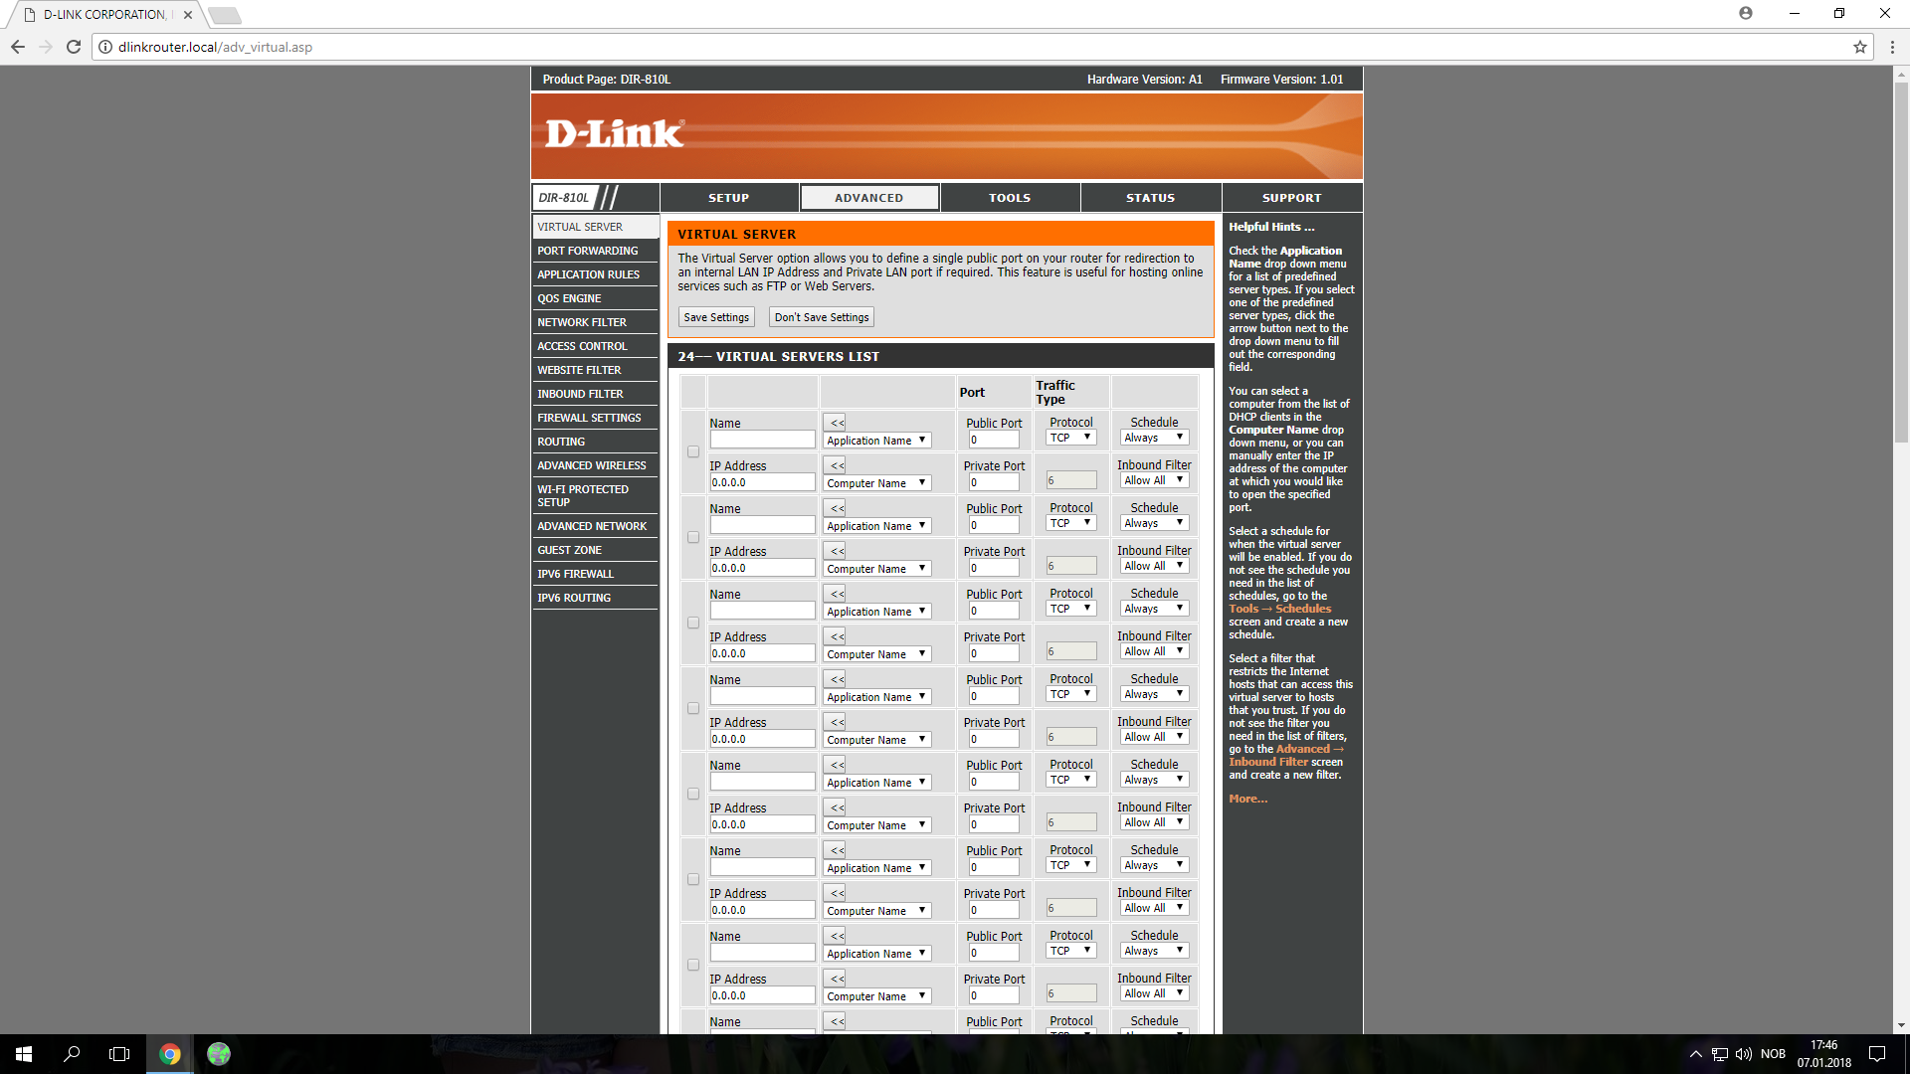1910x1074 pixels.
Task: Follow the More... link in Helpful Hints
Action: pyautogui.click(x=1247, y=799)
